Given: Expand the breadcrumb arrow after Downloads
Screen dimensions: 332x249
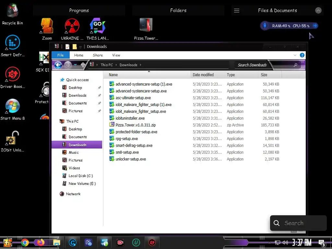Looking at the screenshot, I should pos(141,65).
